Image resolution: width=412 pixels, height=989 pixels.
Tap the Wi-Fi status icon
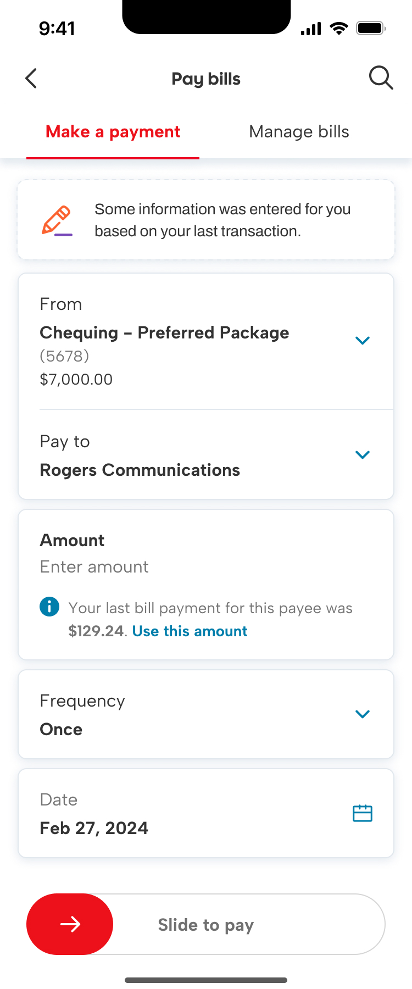pos(339,28)
